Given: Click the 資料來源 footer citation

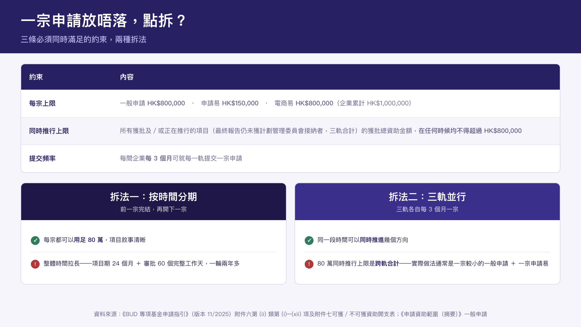Looking at the screenshot, I should (290, 314).
